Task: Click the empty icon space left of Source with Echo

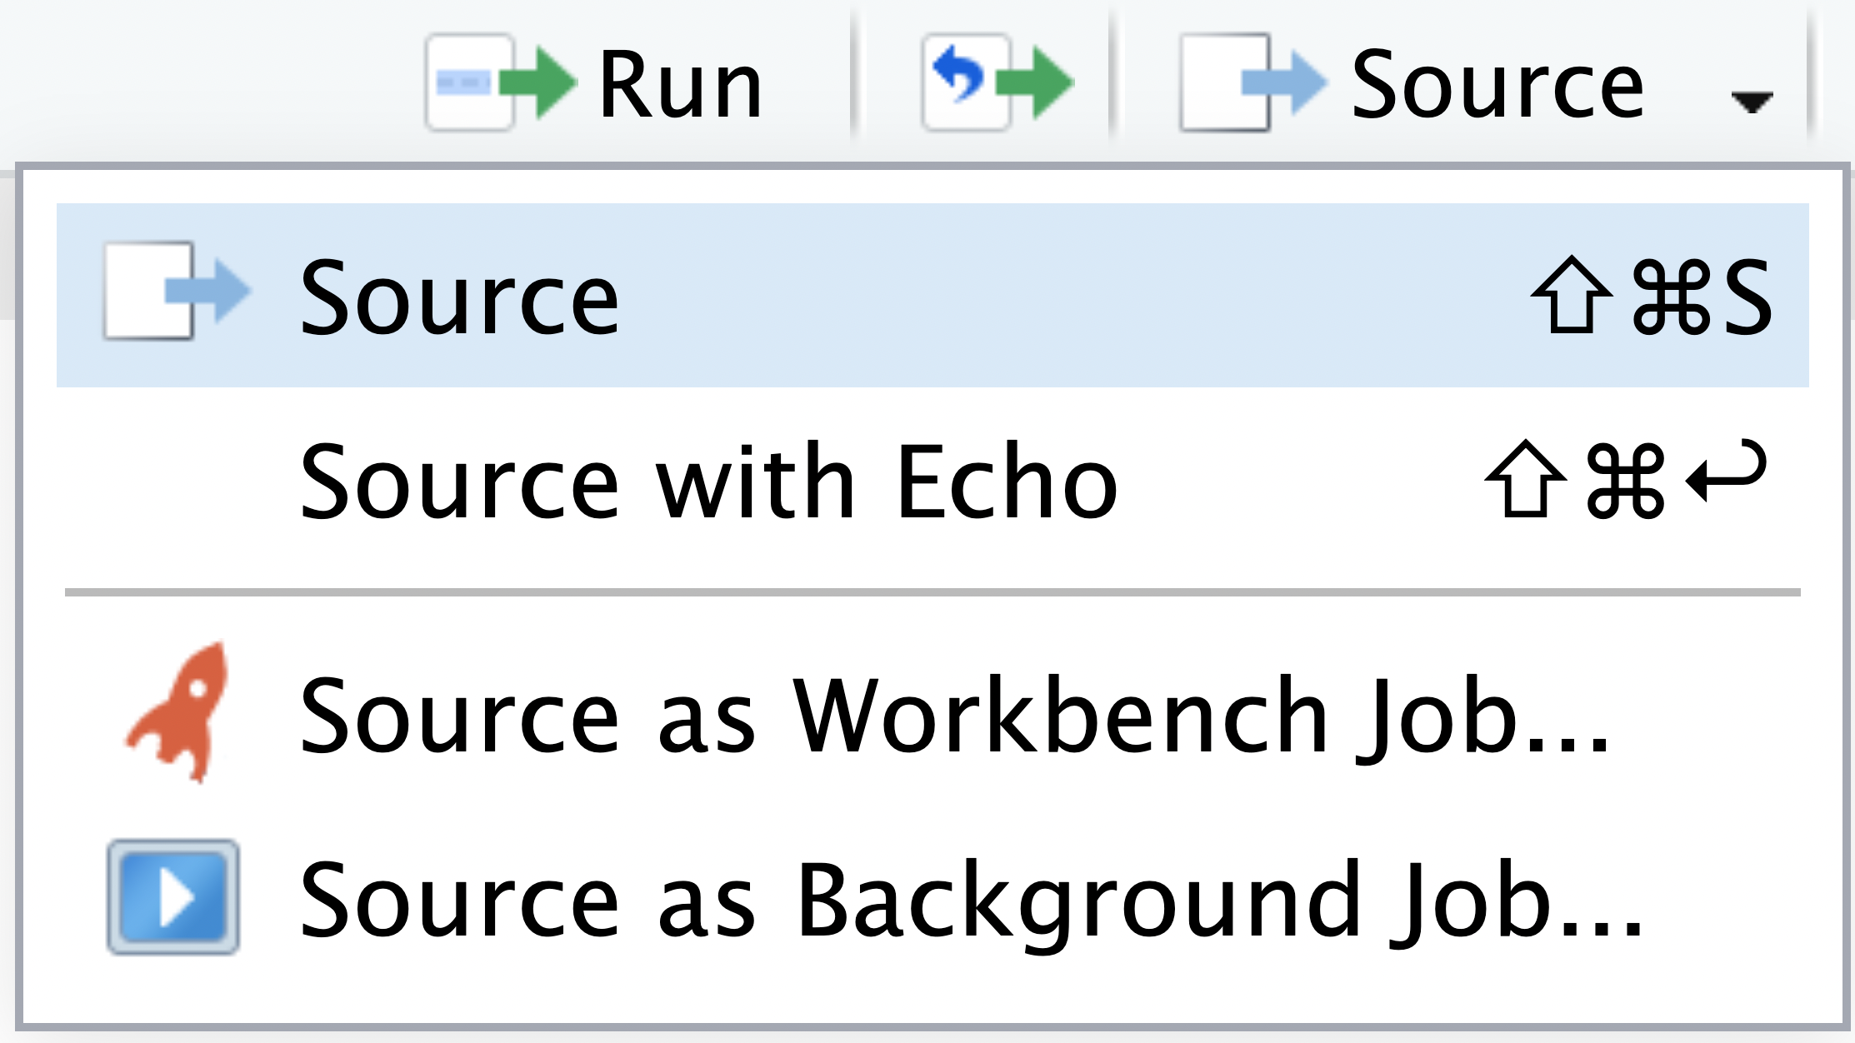Action: 175,482
